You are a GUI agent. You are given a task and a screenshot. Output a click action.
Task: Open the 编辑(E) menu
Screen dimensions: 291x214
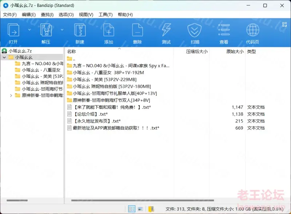pos(29,15)
